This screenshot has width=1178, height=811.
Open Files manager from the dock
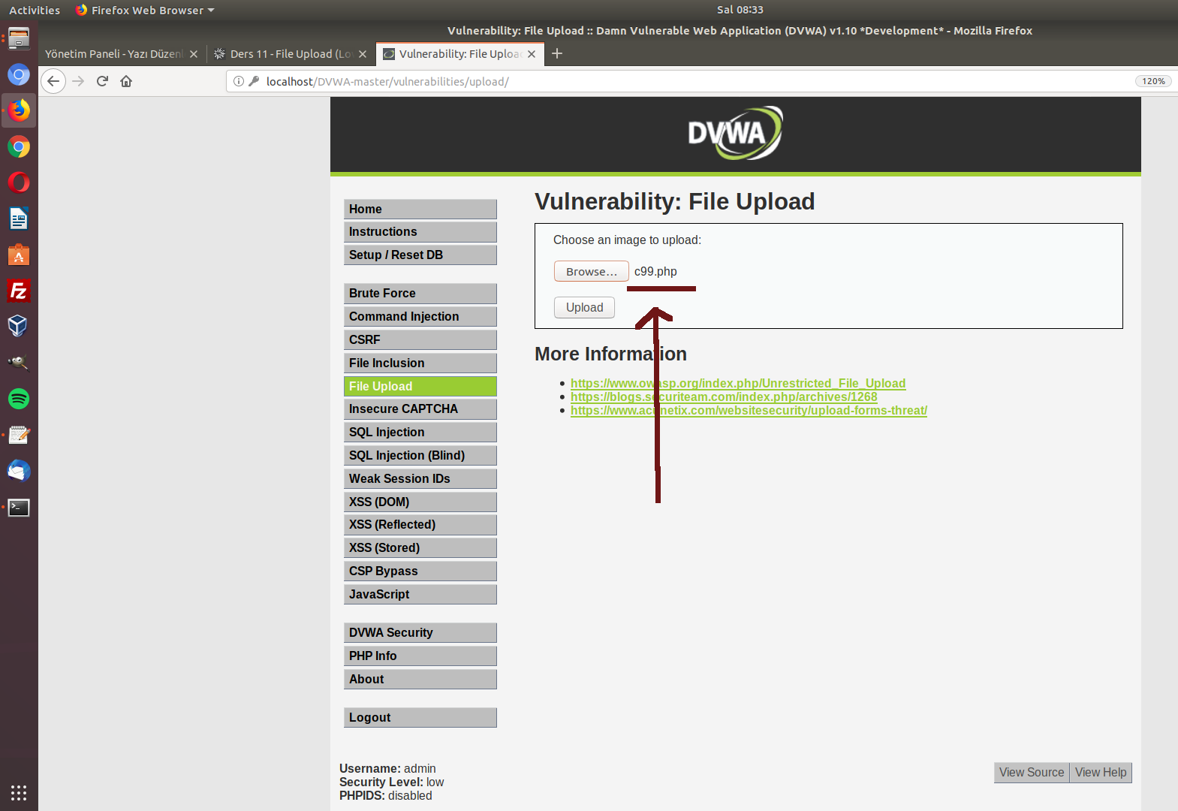tap(19, 38)
